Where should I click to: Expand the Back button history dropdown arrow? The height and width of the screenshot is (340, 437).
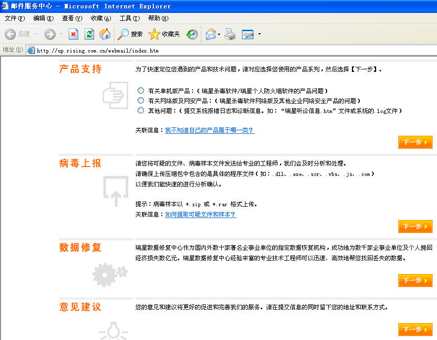[36, 34]
